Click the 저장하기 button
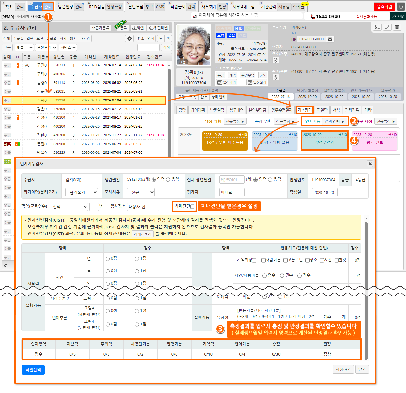The width and height of the screenshot is (406, 393). 343,369
